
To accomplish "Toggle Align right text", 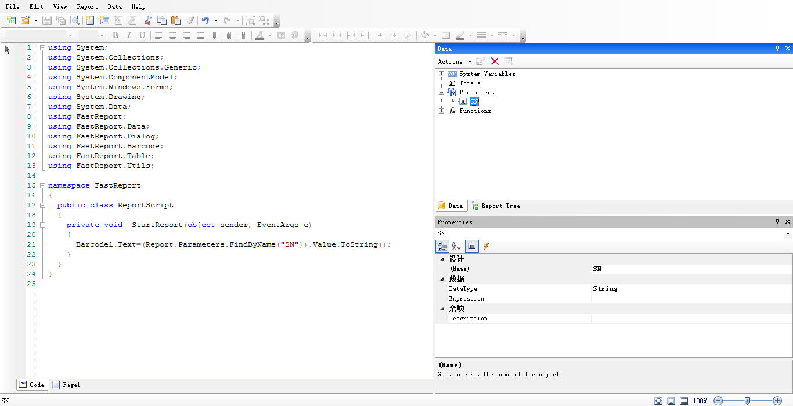I will pyautogui.click(x=186, y=36).
